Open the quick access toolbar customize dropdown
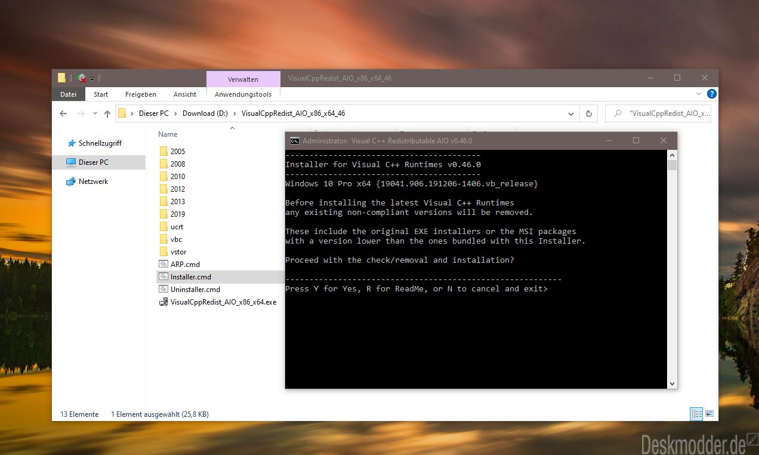 (92, 78)
